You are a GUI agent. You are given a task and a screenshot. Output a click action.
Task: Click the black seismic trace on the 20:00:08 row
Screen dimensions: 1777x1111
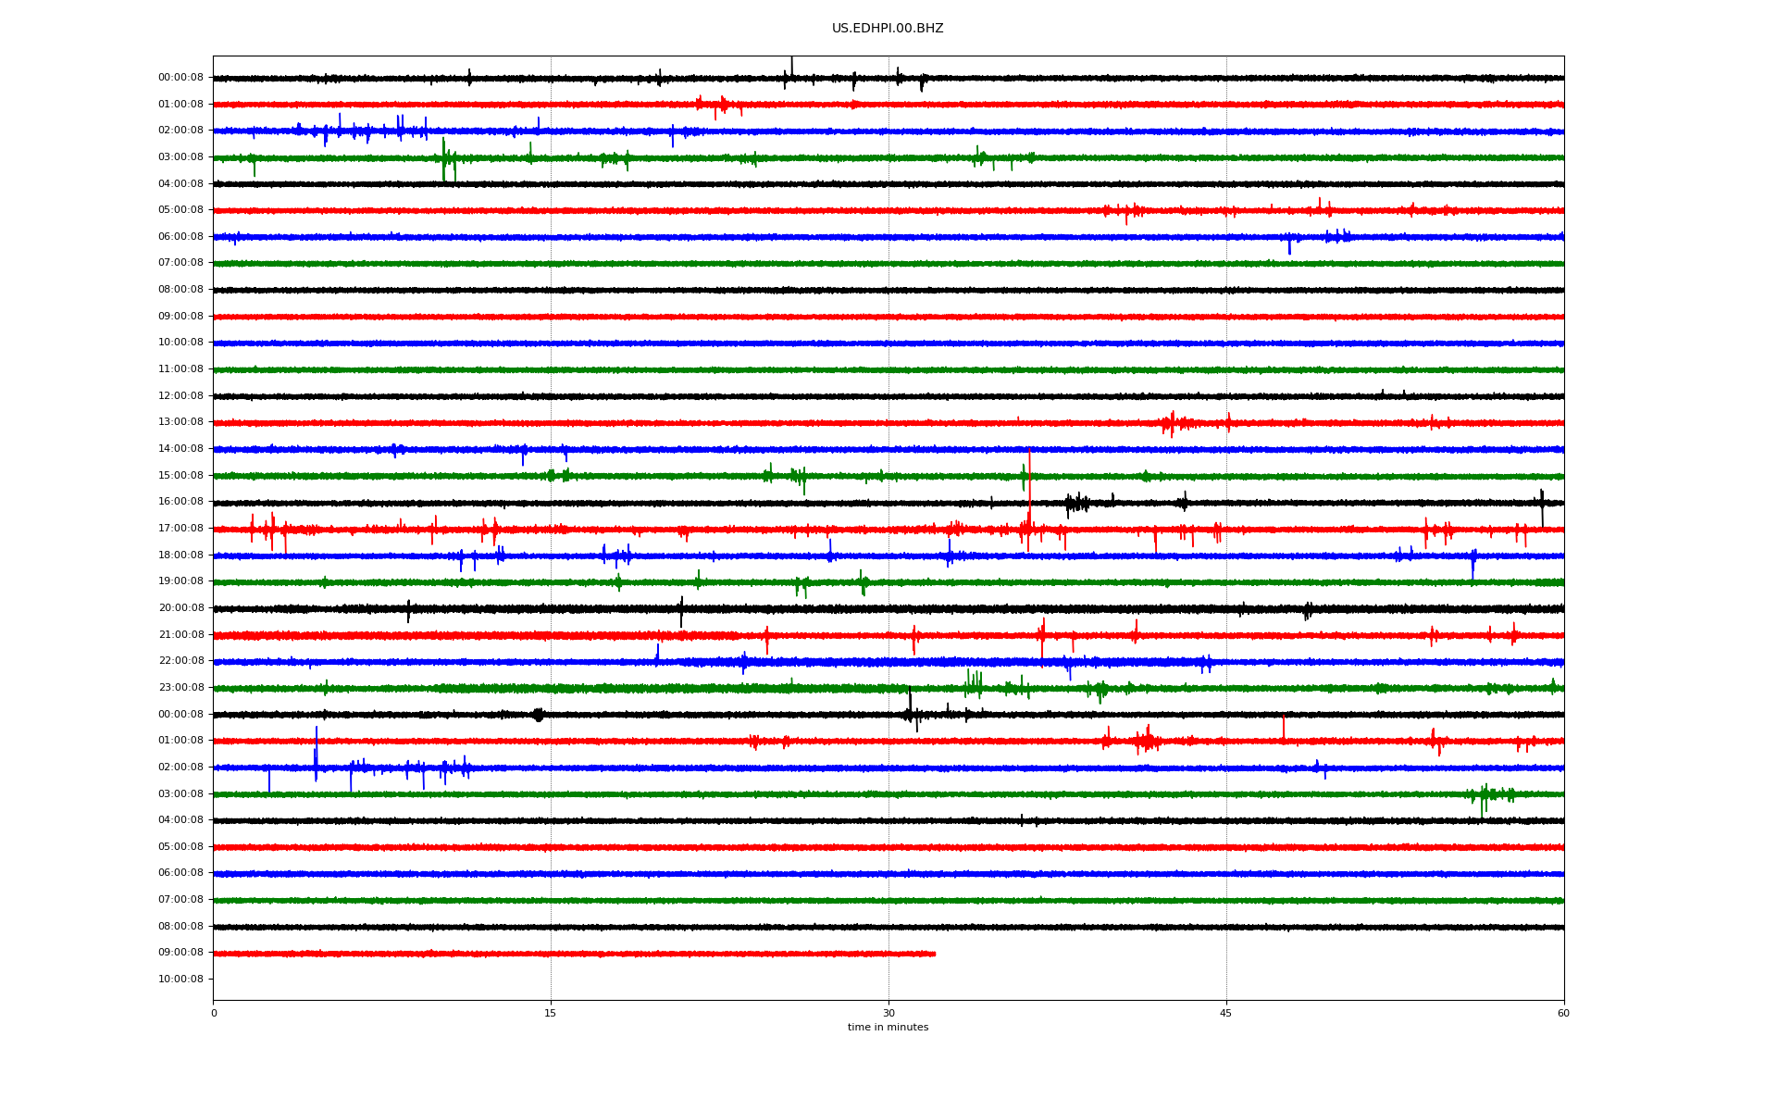click(x=888, y=609)
